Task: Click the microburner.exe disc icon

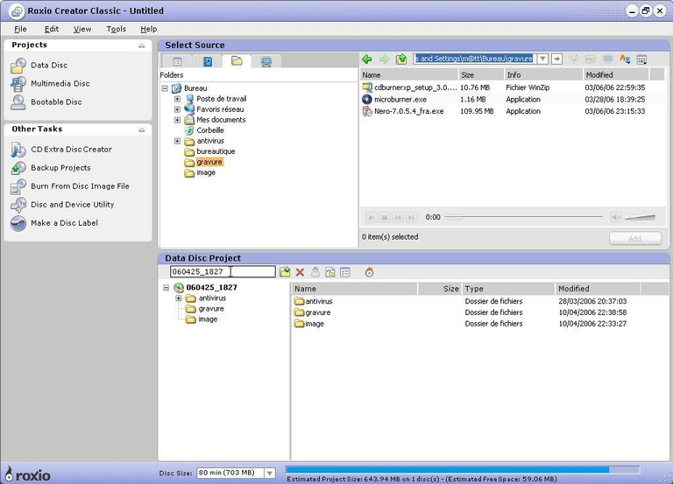Action: (x=367, y=99)
